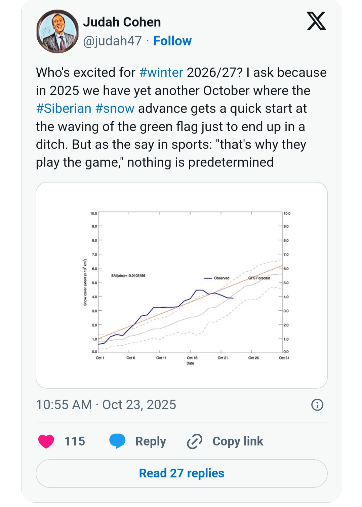The height and width of the screenshot is (507, 362).
Task: Open the #snow hashtag
Action: click(115, 109)
